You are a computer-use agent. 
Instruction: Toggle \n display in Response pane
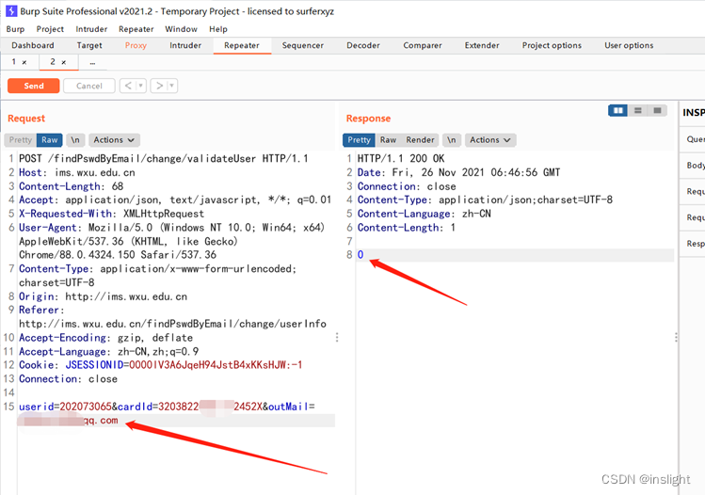coord(452,140)
